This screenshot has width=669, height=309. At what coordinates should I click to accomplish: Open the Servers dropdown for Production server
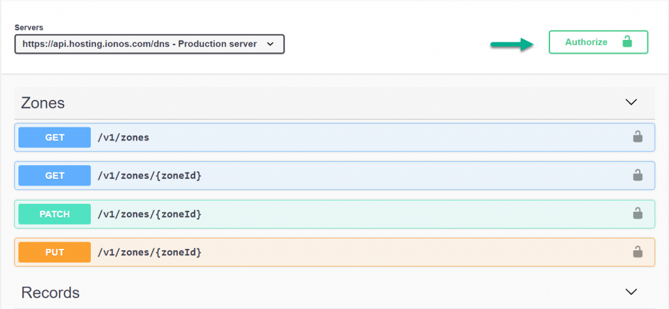click(149, 44)
